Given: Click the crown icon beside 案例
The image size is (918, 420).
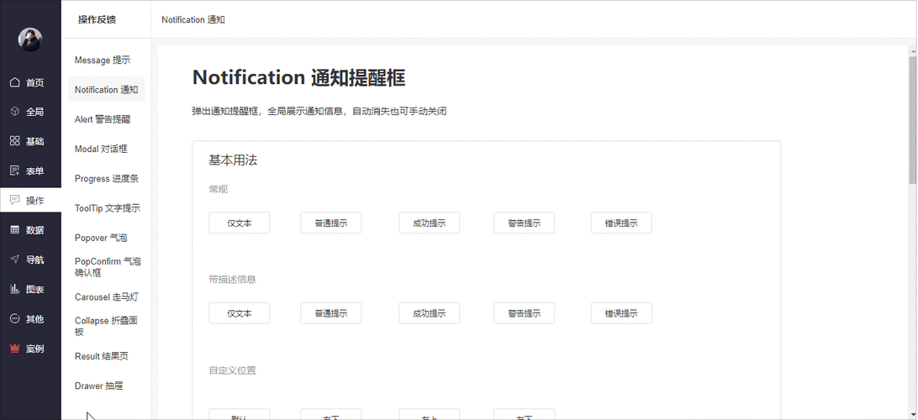Looking at the screenshot, I should click(x=15, y=349).
